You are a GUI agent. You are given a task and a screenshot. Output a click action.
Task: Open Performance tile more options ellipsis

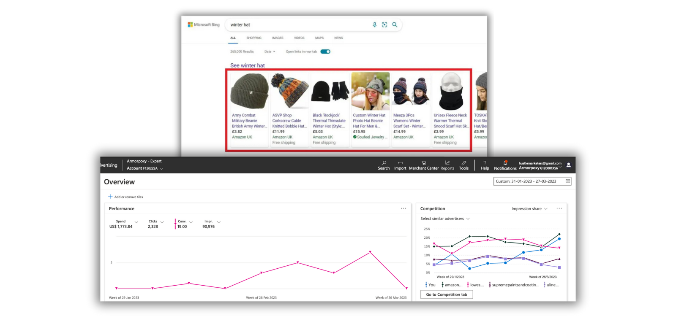point(403,208)
